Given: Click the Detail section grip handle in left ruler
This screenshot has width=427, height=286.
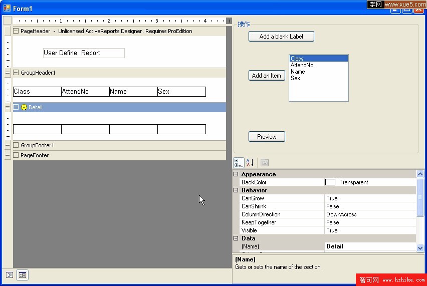Looking at the screenshot, I should [x=8, y=107].
